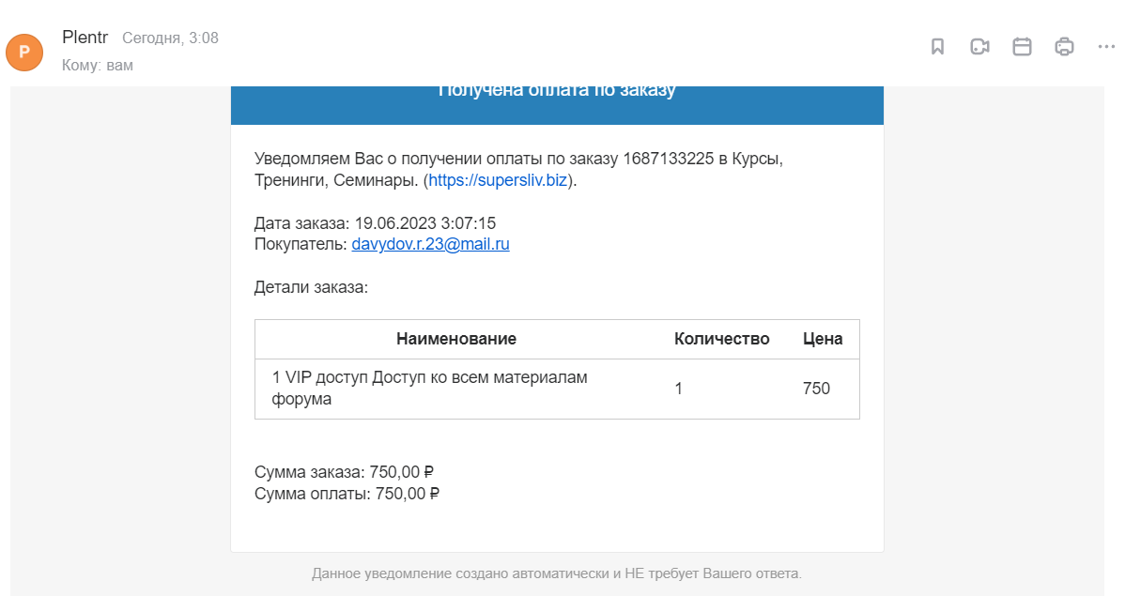Click the 'Сумма оплаты: 750,00 ₽' line

pos(347,494)
